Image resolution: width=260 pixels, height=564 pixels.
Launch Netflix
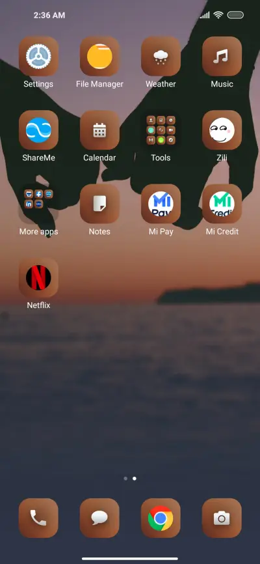pyautogui.click(x=38, y=277)
